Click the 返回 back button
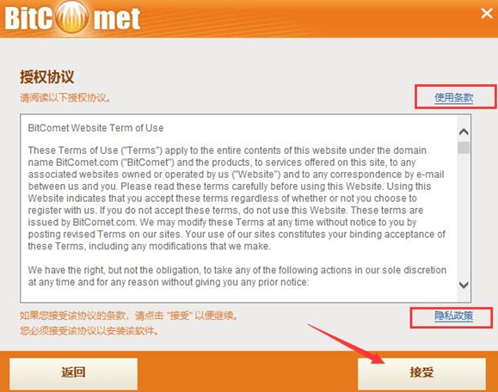 click(x=73, y=374)
